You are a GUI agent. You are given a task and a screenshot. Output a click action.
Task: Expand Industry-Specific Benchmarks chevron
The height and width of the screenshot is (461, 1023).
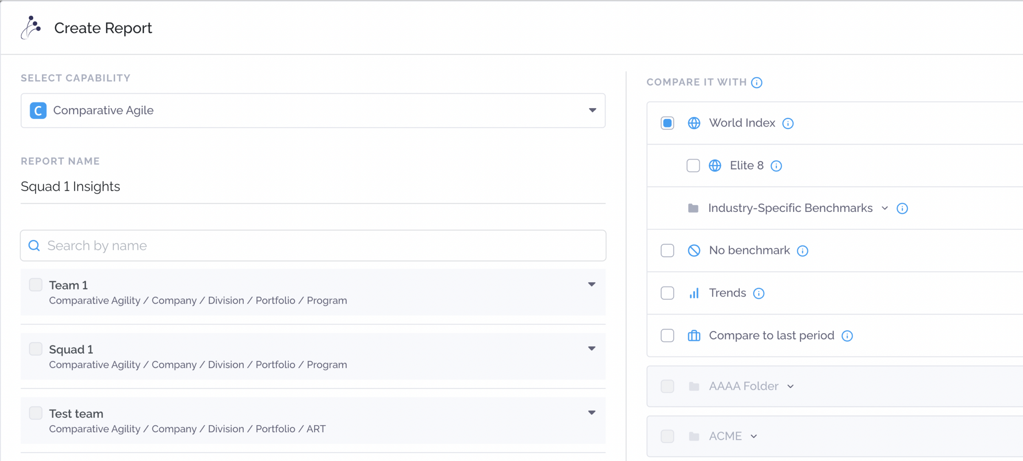885,208
